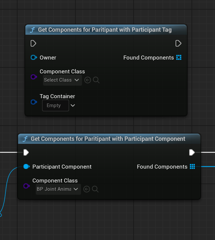
Task: Select the Participant Tag node title bar
Action: click(106, 30)
